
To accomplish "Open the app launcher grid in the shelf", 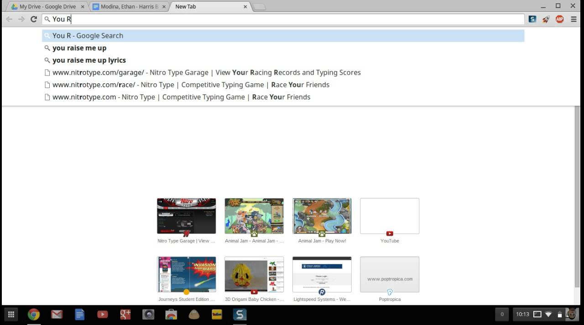I will coord(11,314).
